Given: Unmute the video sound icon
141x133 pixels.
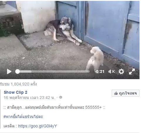Looking at the screenshot, I should [x=111, y=72].
